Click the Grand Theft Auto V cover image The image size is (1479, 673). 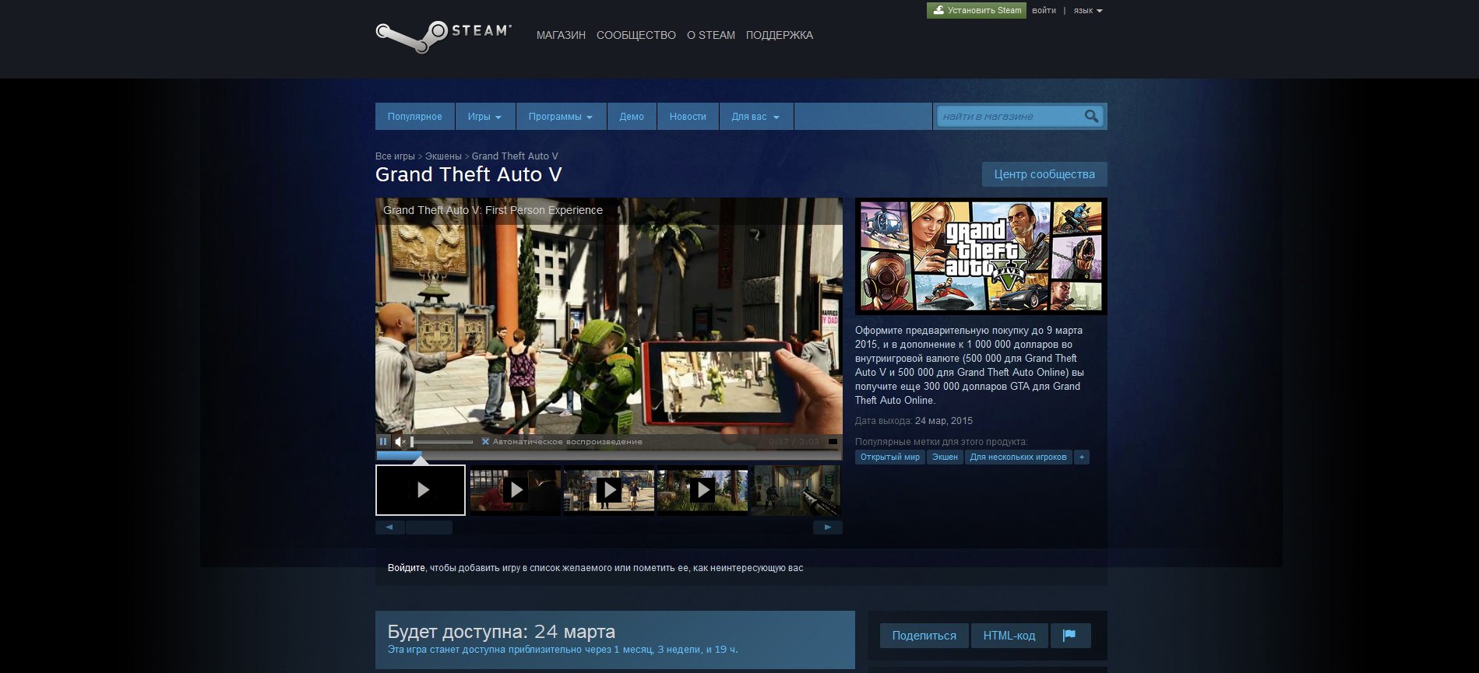(x=981, y=256)
